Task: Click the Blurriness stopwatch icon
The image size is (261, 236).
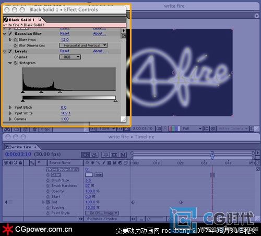Action: 15,40
